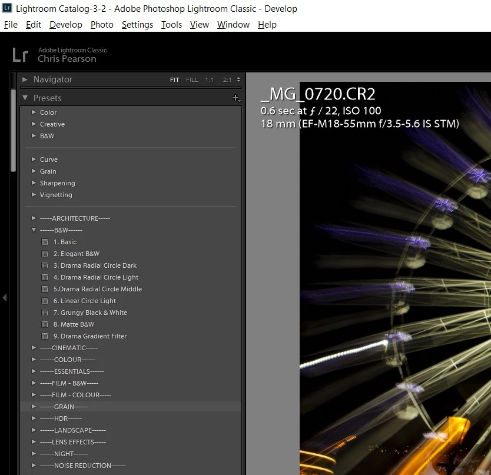
Task: Click the Lightroom app icon in title bar
Action: pyautogui.click(x=7, y=8)
